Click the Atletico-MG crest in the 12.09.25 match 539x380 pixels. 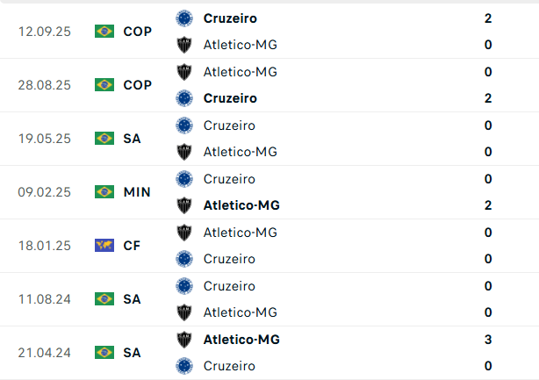click(x=184, y=45)
